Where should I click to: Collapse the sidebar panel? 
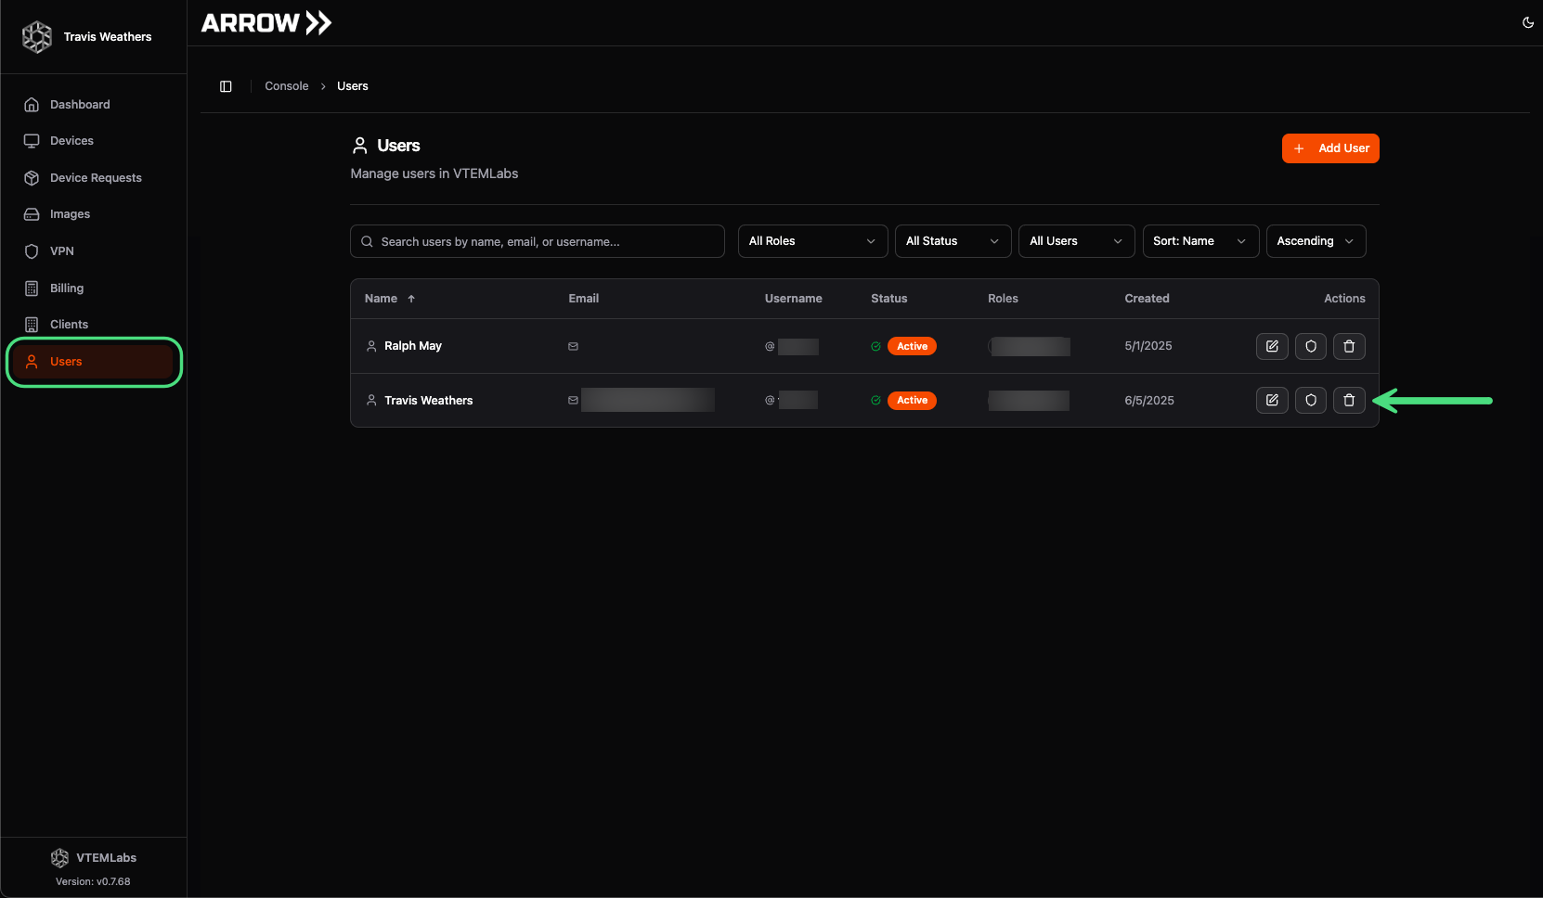click(x=226, y=85)
